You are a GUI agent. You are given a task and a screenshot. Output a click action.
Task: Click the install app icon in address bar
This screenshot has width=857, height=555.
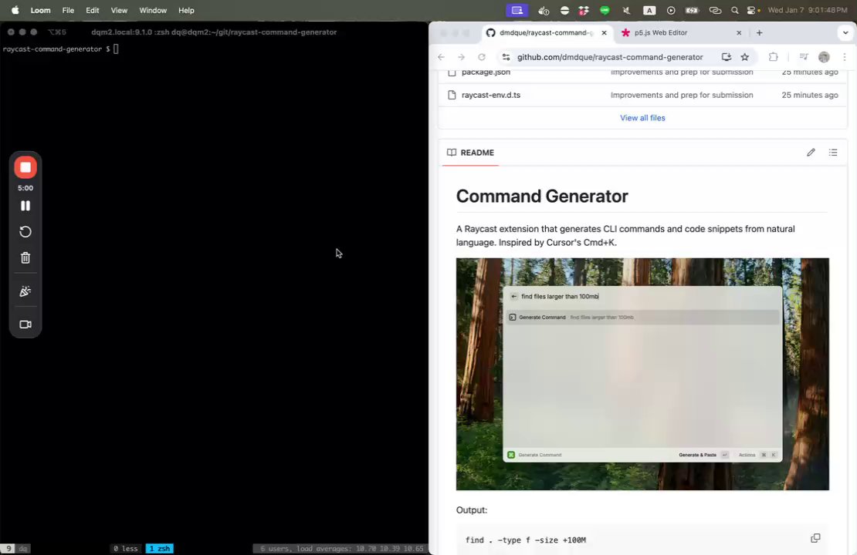click(x=726, y=57)
